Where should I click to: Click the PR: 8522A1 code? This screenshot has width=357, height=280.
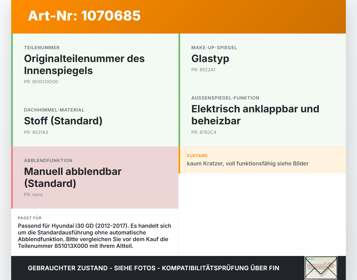click(203, 70)
